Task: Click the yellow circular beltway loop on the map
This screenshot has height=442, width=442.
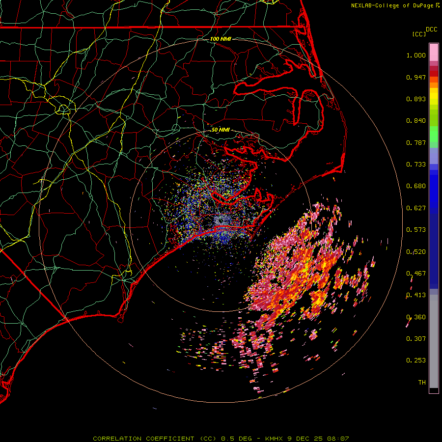Action: point(63,109)
